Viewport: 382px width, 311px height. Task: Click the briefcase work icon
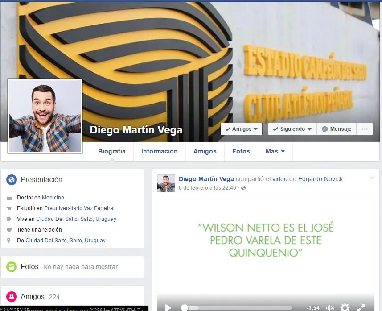click(9, 198)
